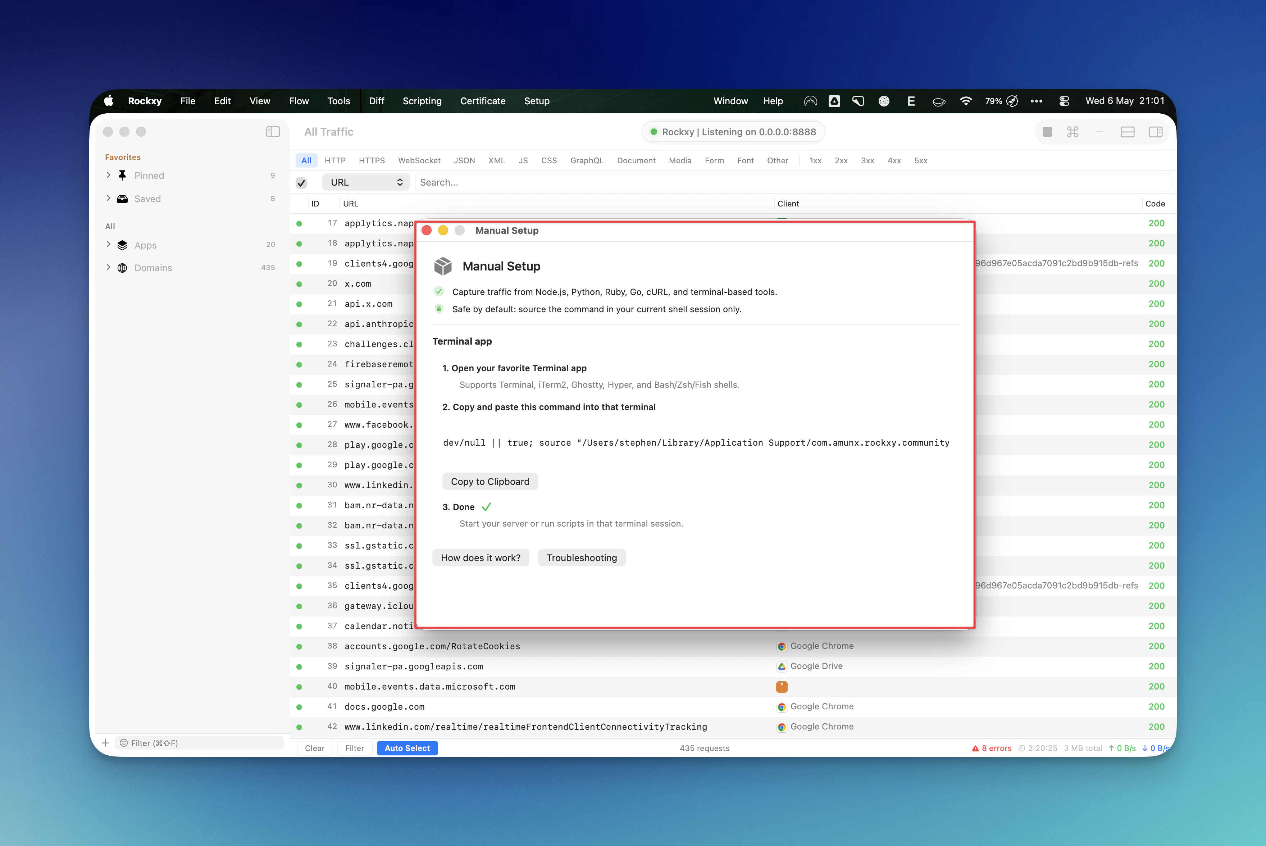Select row mobile.events.data.microsoft.com number 40
This screenshot has width=1266, height=846.
point(733,686)
